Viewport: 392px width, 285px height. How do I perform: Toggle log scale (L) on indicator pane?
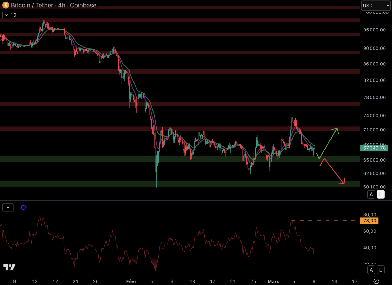380,270
